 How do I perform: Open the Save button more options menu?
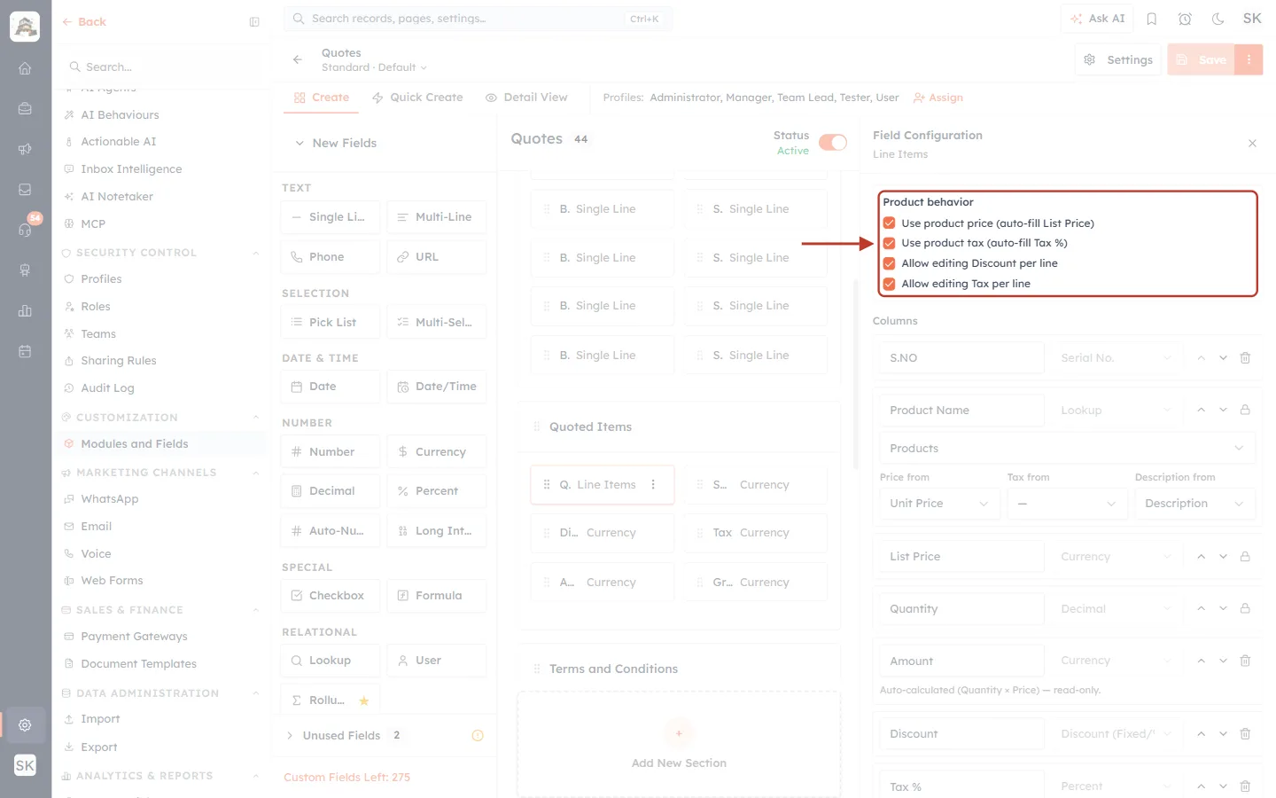(x=1249, y=59)
